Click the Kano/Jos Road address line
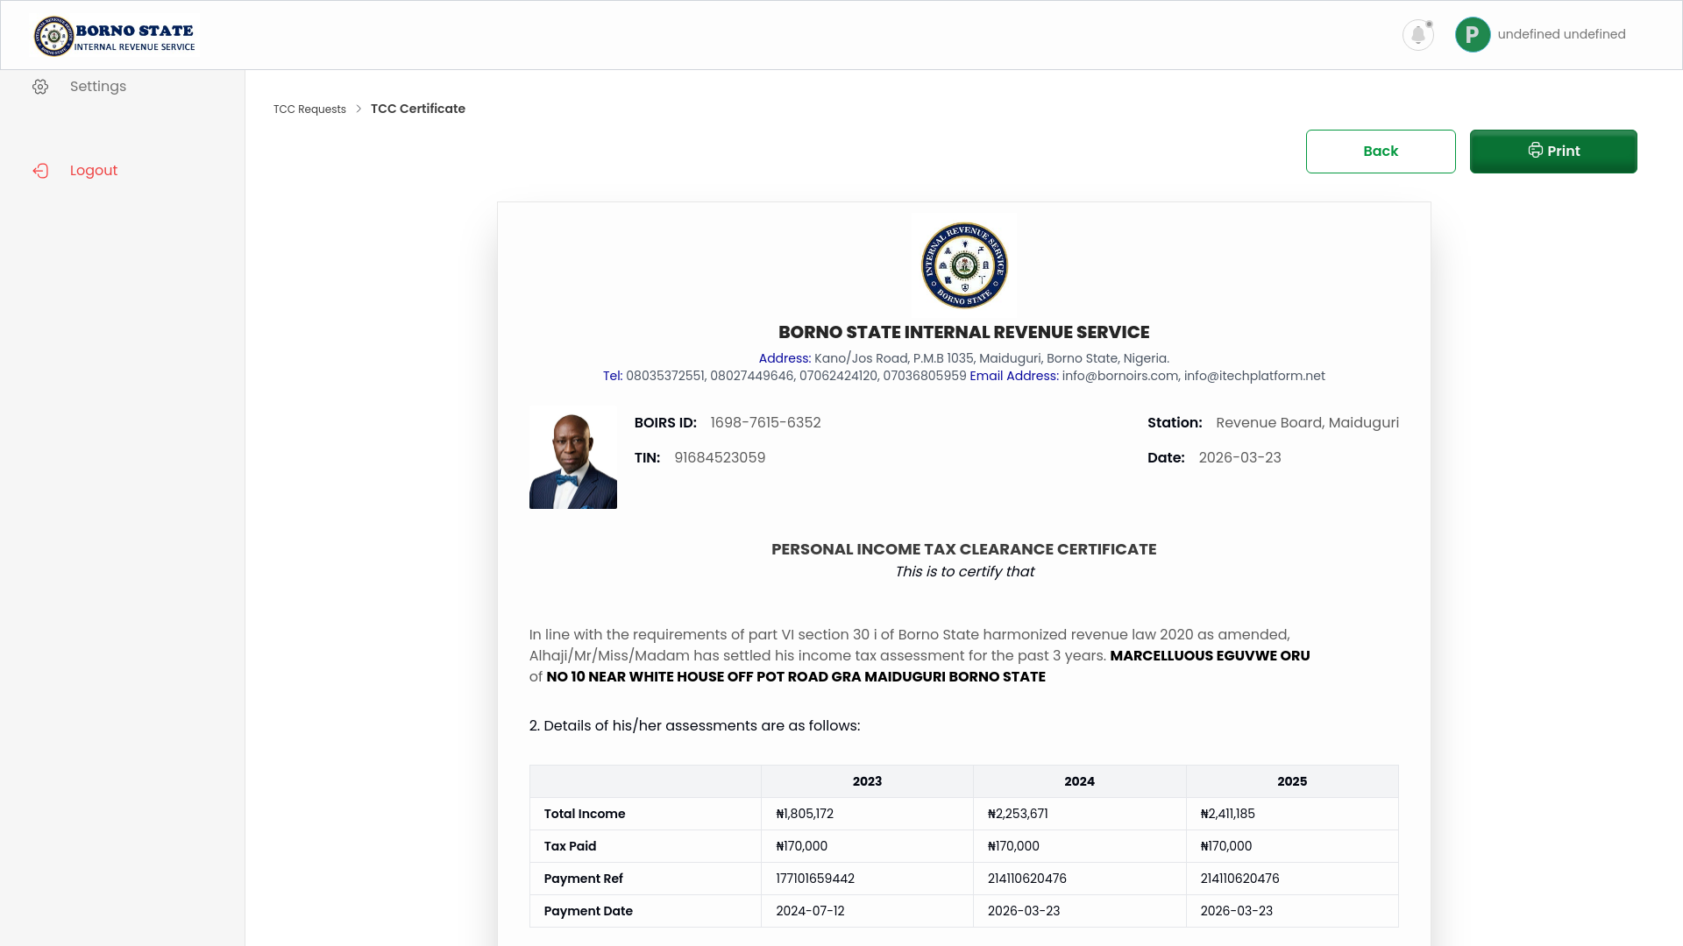 (x=964, y=358)
